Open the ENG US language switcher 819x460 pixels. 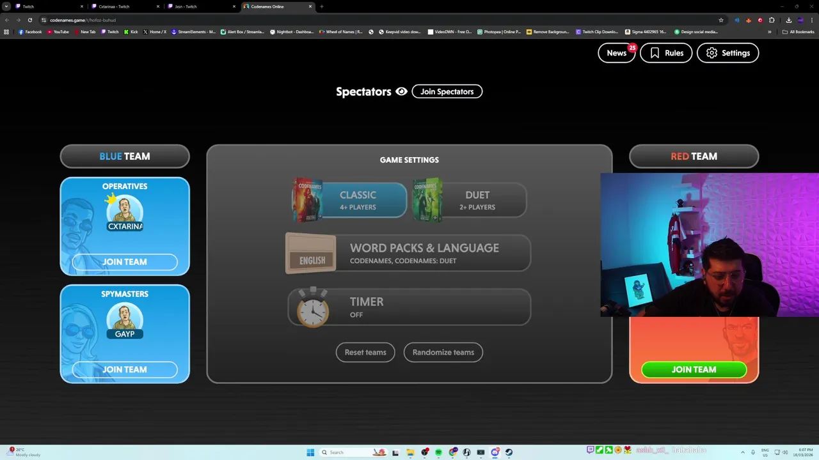(765, 452)
